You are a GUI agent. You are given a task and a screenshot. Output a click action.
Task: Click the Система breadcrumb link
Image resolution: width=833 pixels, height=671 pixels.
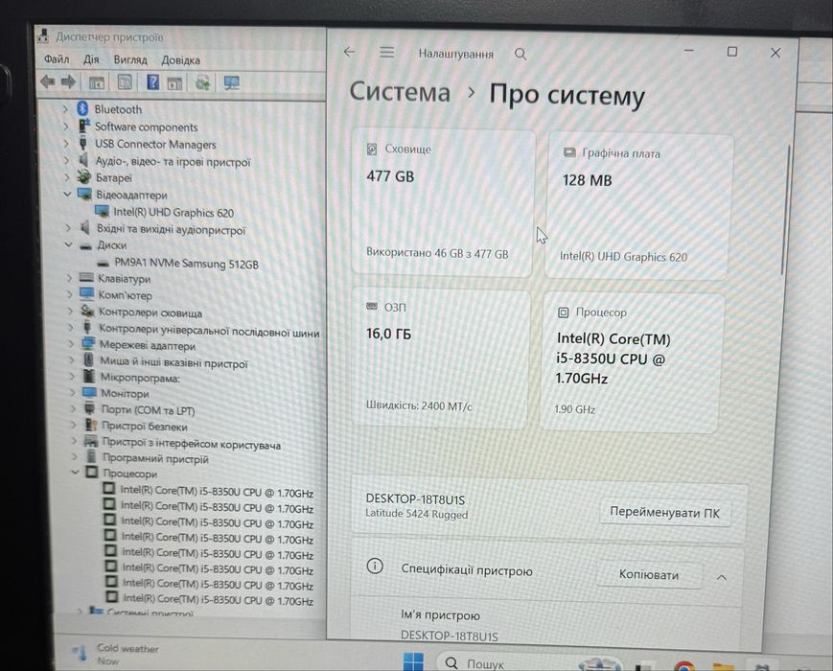click(400, 91)
